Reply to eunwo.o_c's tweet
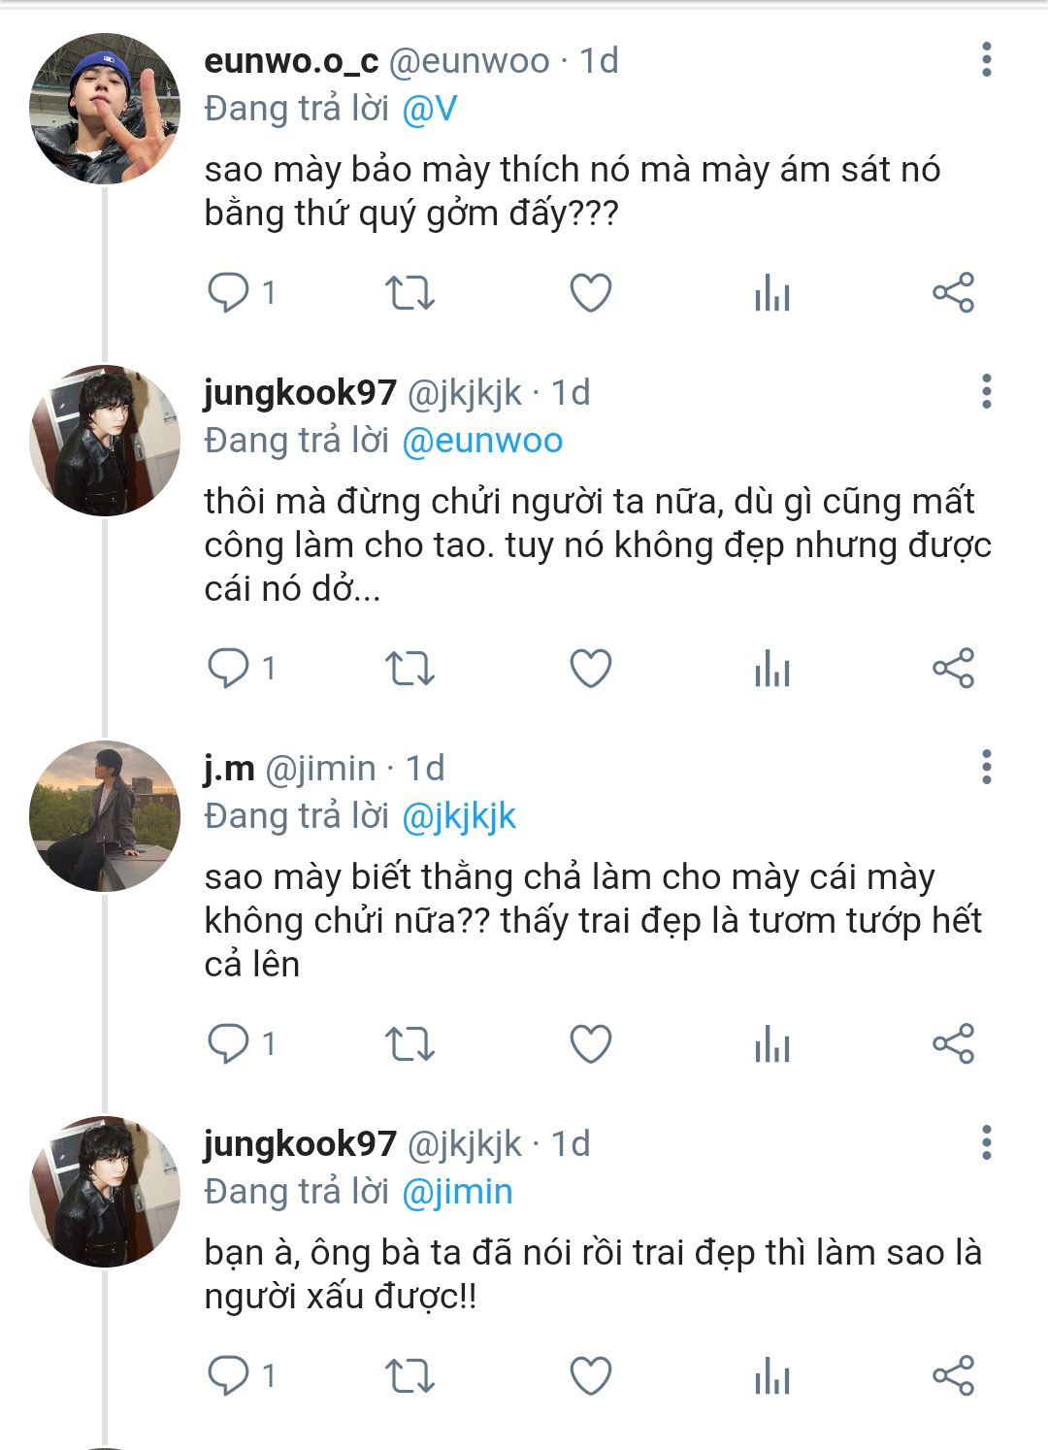The image size is (1048, 1450). [229, 292]
